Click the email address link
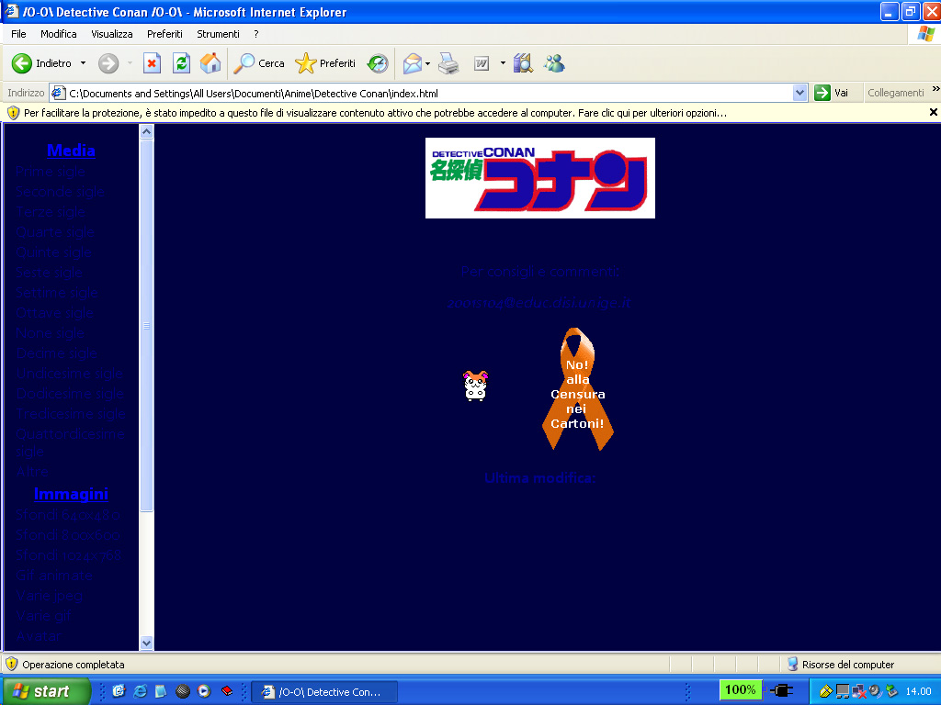This screenshot has height=705, width=941. (x=539, y=303)
